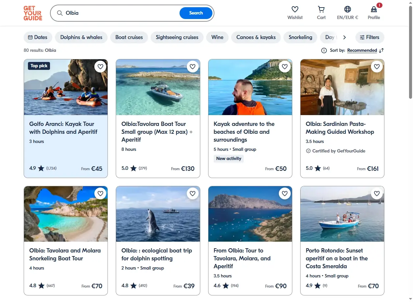The image size is (413, 302).
Task: Open Olbia Sardinian Pasta-Making Guided Workshop
Action: tap(340, 128)
